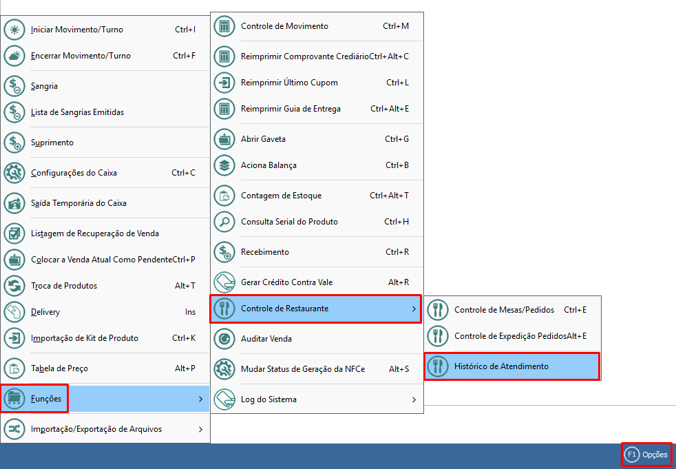The width and height of the screenshot is (676, 469).
Task: Open Controle de Mesas/Pedidos
Action: 504,310
